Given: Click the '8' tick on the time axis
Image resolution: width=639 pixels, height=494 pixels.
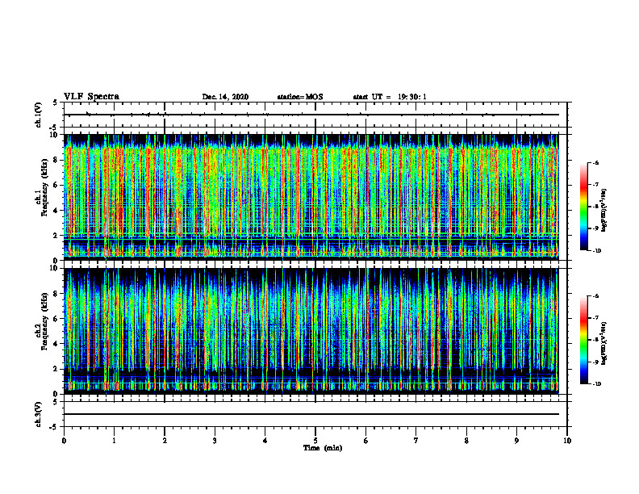Looking at the screenshot, I should click(x=466, y=441).
